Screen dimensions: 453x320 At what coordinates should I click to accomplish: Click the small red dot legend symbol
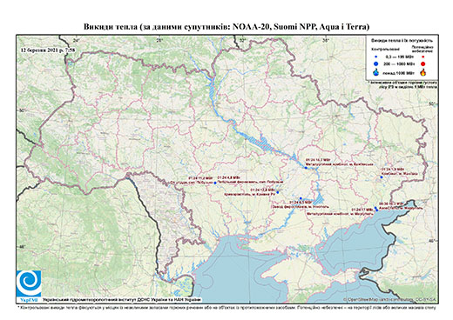[x=423, y=57]
